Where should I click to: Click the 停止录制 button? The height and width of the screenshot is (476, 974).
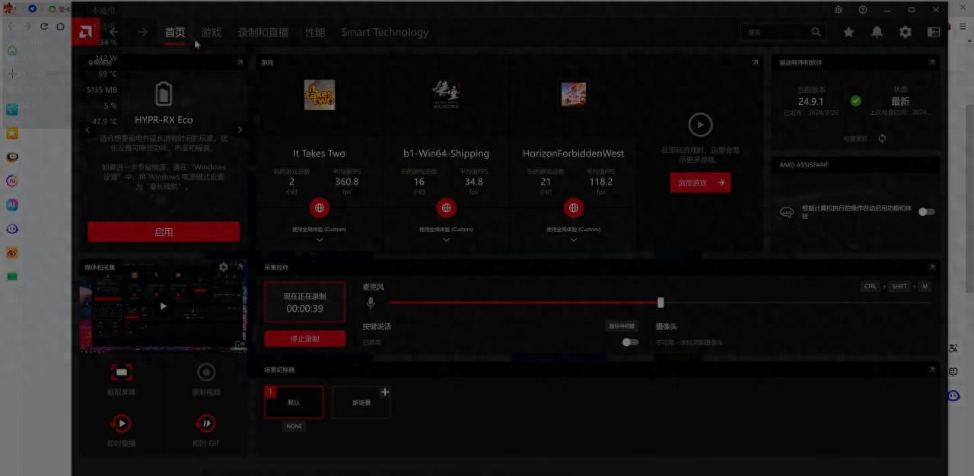[x=305, y=339]
